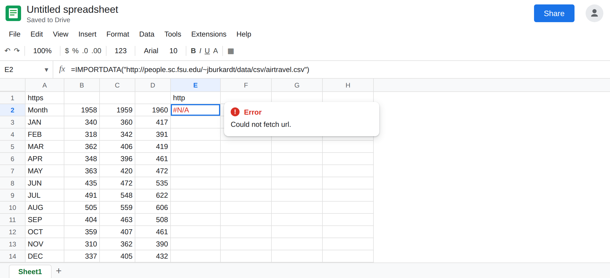The width and height of the screenshot is (610, 278).
Task: Open the 123 number format menu
Action: coord(121,51)
